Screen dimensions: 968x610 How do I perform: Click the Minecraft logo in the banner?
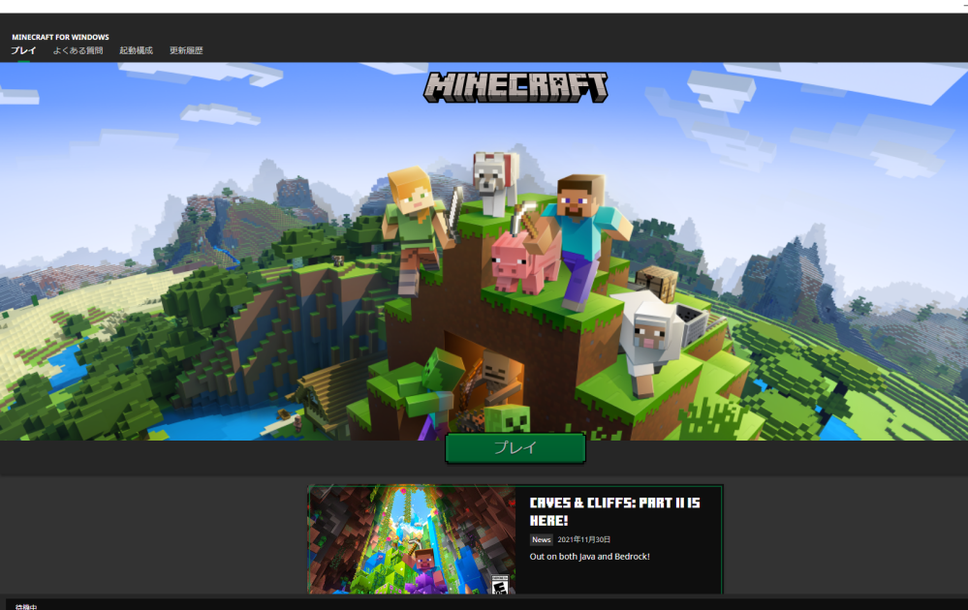515,87
